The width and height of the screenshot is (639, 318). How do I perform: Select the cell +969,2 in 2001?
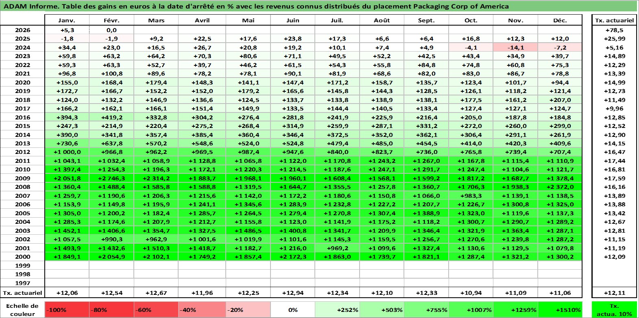coord(337,248)
